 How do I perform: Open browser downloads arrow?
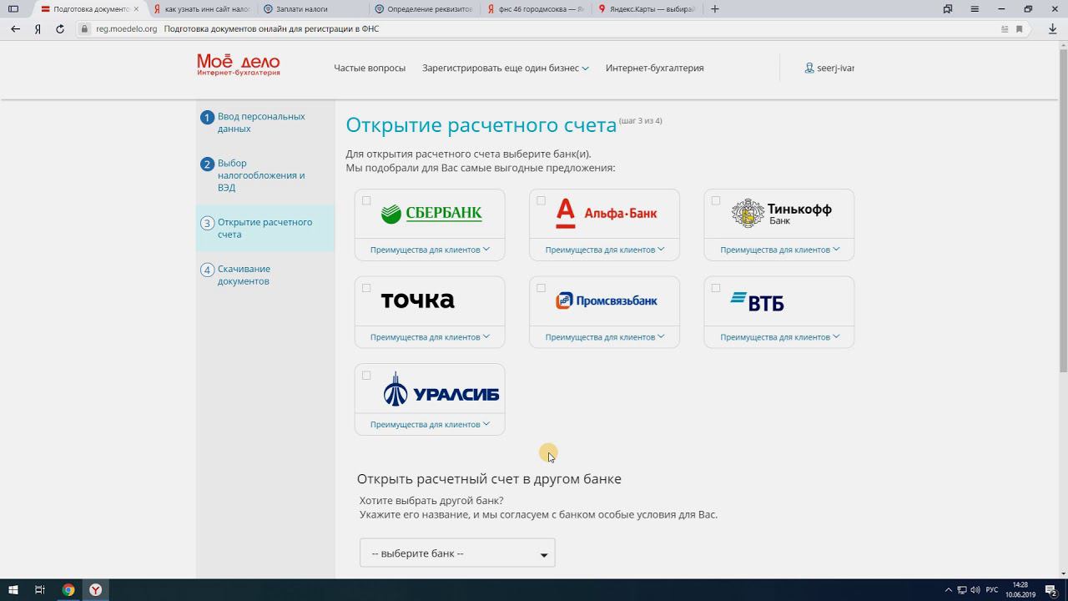click(1052, 28)
